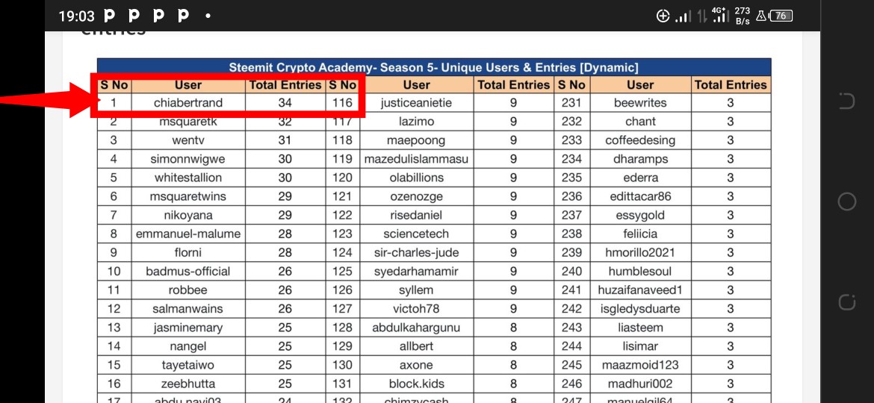Click the syllem username
This screenshot has height=403, width=874.
(416, 290)
